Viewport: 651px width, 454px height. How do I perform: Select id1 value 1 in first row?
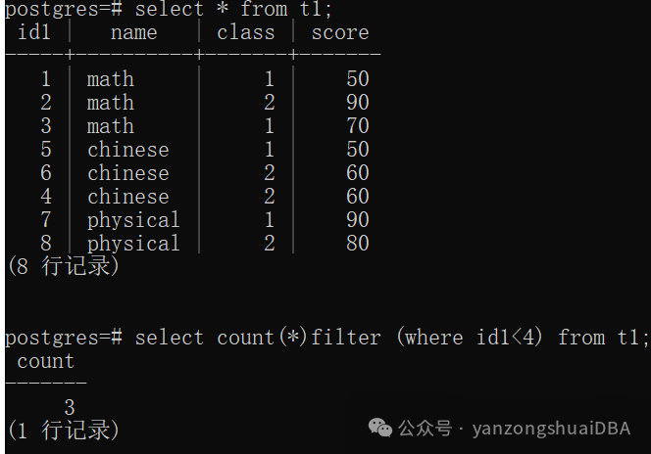(46, 78)
